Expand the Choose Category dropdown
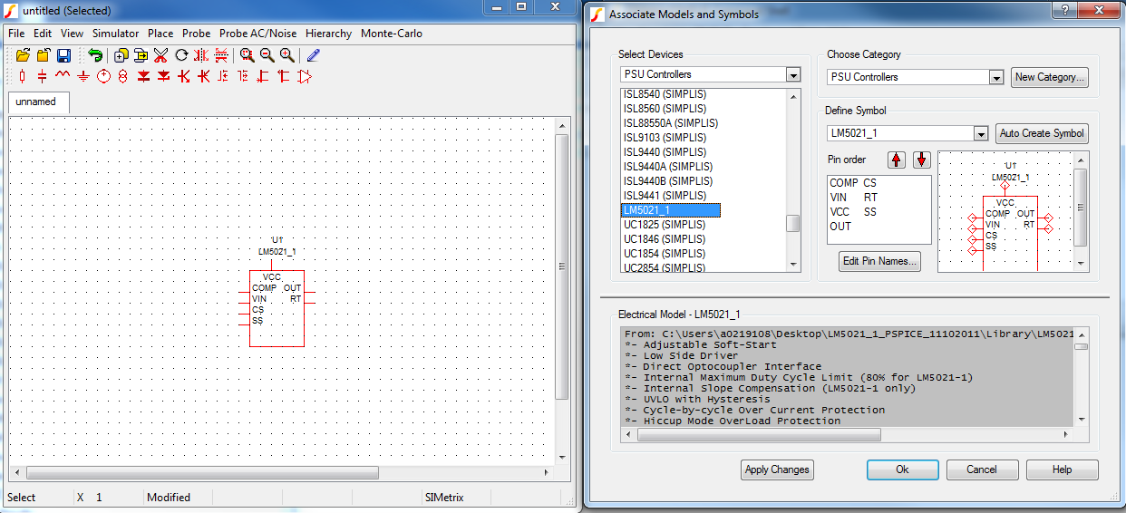This screenshot has height=513, width=1126. (x=996, y=77)
